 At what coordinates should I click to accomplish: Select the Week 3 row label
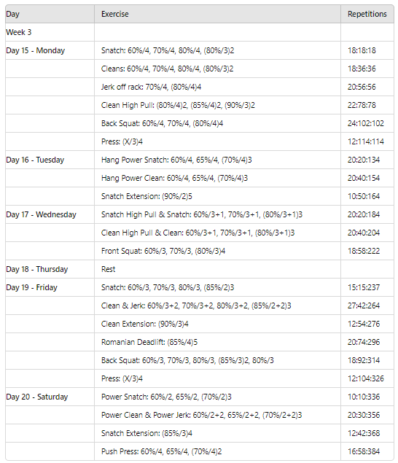coord(50,32)
